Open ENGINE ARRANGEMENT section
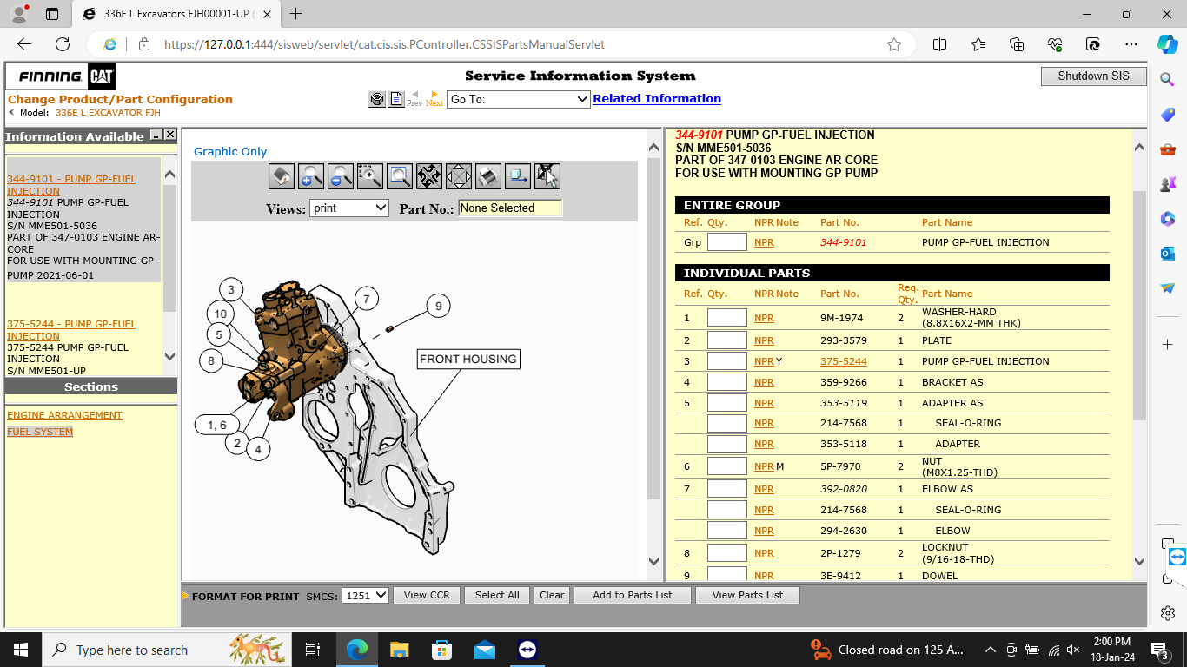This screenshot has width=1187, height=667. [x=64, y=415]
